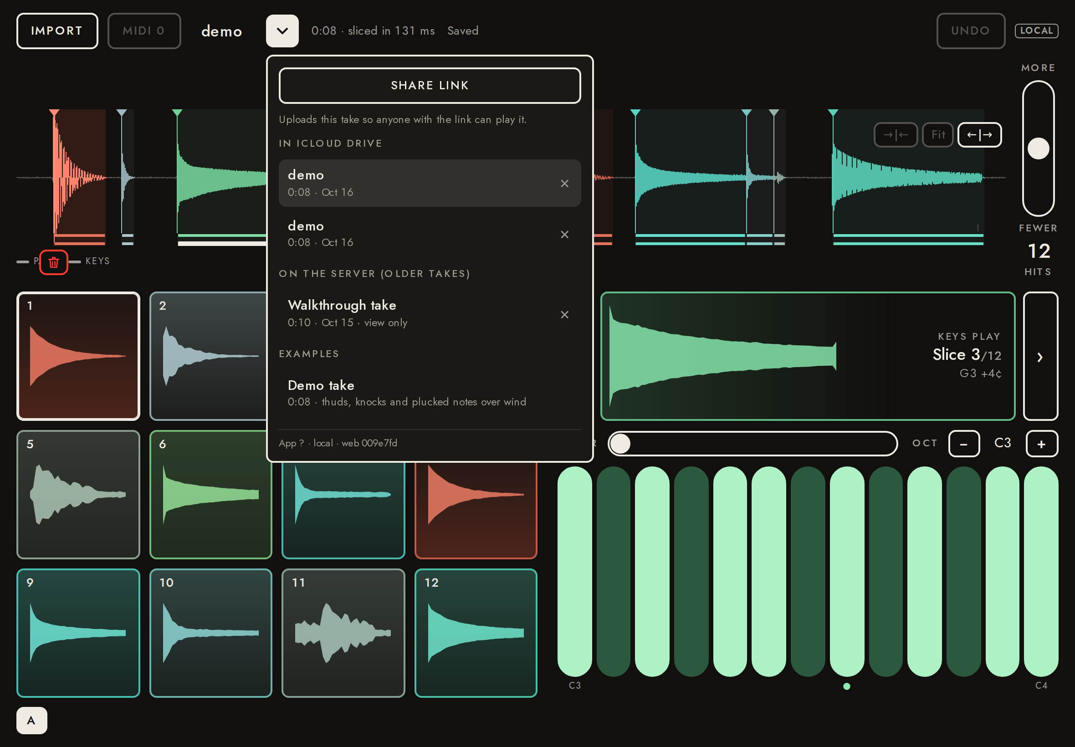Image resolution: width=1075 pixels, height=747 pixels.
Task: Trigger pad 6
Action: click(210, 495)
